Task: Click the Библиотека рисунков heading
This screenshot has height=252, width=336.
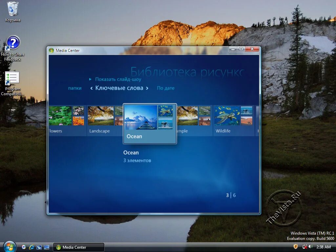Action: click(187, 72)
